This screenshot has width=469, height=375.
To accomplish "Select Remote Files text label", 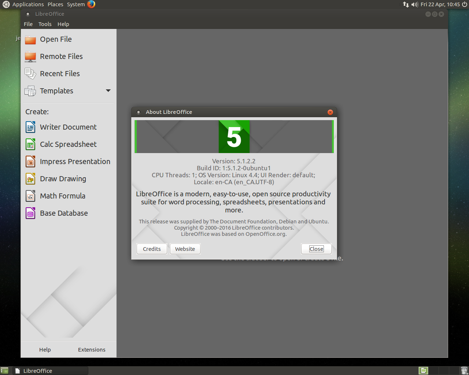I will tap(61, 56).
